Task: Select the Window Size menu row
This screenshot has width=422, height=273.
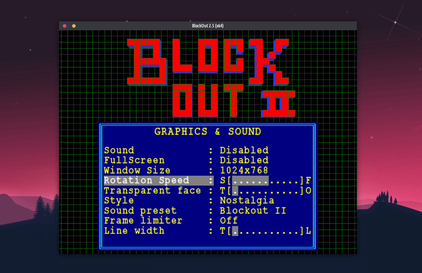Action: point(208,170)
